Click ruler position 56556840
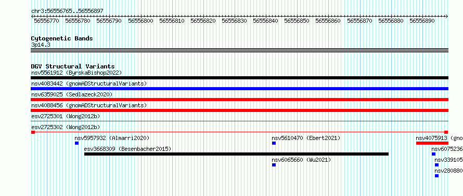 (x=266, y=21)
